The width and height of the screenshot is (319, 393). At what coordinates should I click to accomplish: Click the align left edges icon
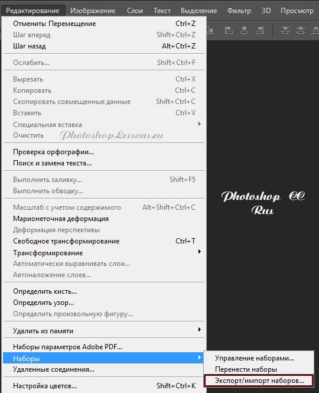229,30
